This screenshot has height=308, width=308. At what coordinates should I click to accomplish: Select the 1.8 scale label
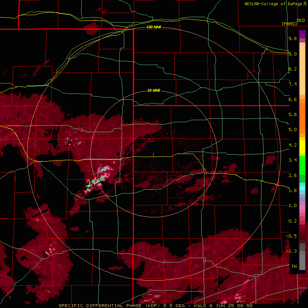tap(293, 191)
